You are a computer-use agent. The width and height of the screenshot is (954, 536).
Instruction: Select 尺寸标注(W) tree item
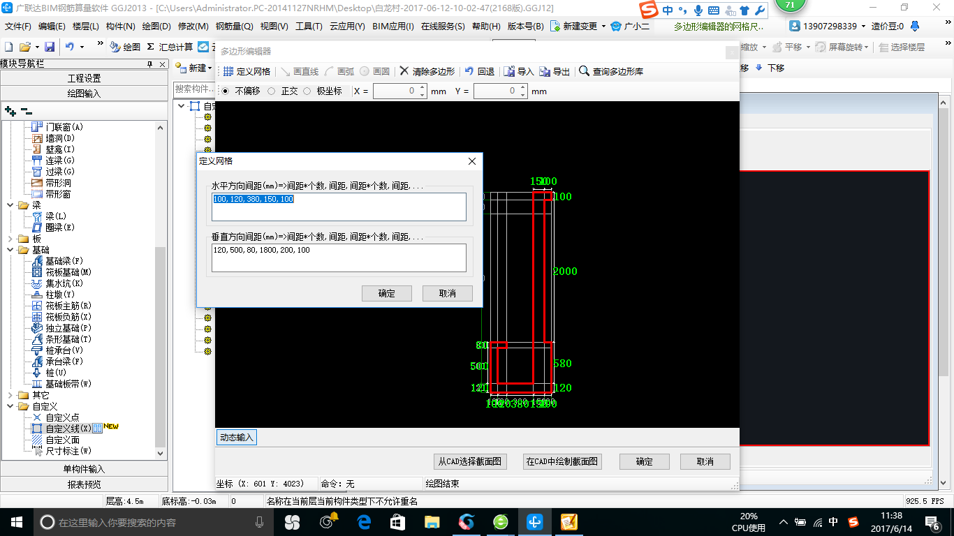click(68, 451)
